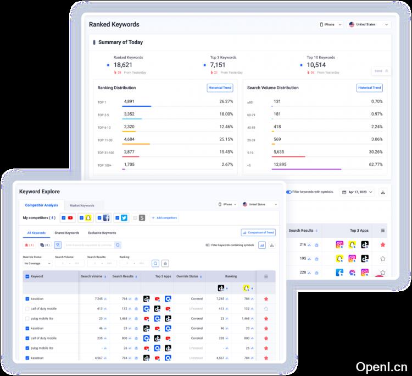Uncheck the YouTube competitor checkbox
412x376 pixels.
pos(64,218)
